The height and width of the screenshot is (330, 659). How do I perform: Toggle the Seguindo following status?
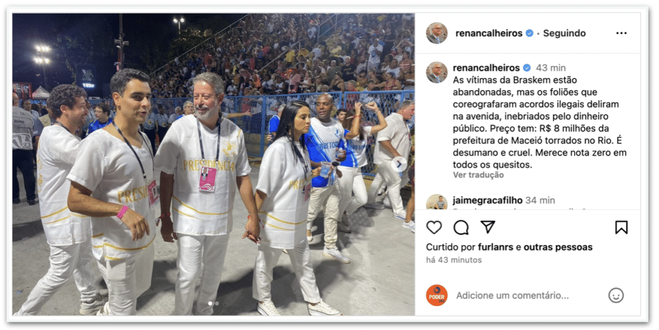pyautogui.click(x=564, y=33)
